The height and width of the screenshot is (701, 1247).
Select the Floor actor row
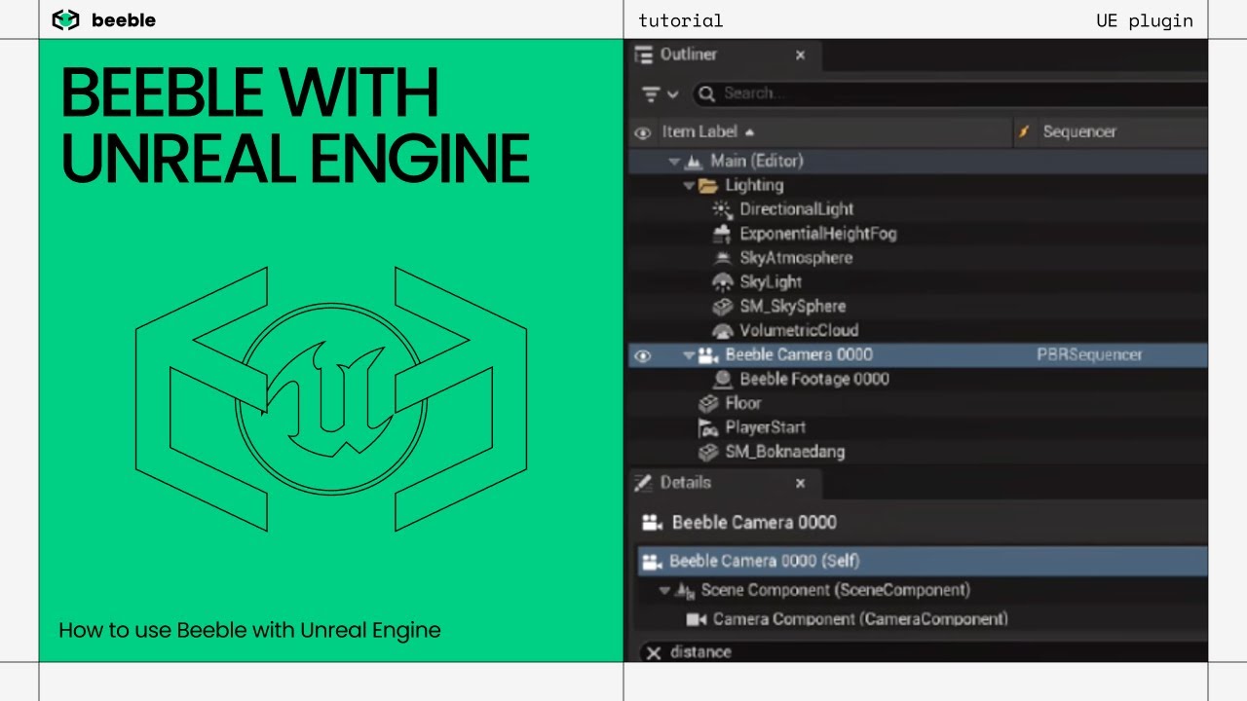click(919, 403)
